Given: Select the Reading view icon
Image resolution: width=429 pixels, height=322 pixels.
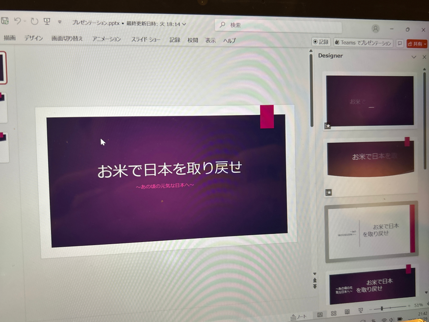Looking at the screenshot, I should click(348, 312).
